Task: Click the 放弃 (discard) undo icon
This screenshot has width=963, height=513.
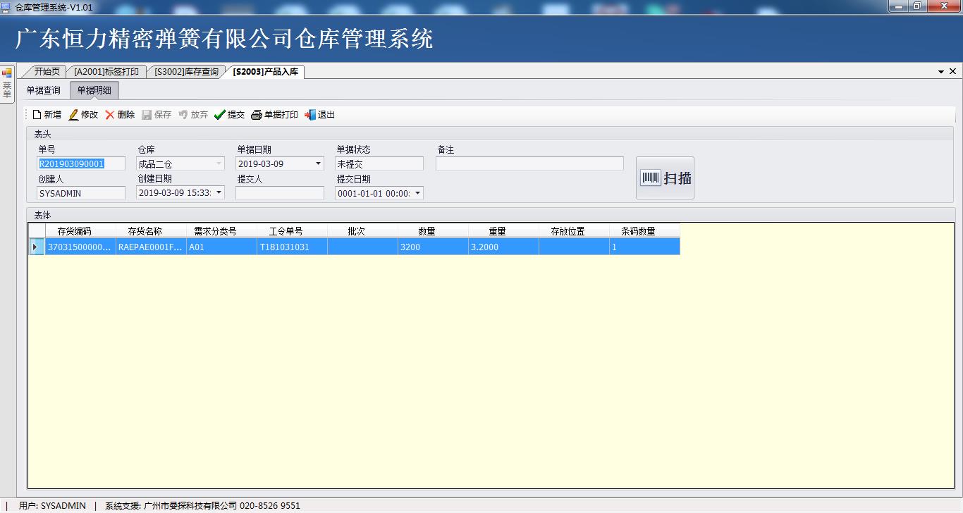Action: point(183,115)
